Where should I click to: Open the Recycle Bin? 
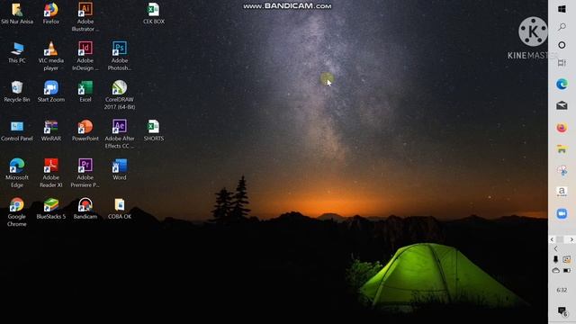coord(17,92)
